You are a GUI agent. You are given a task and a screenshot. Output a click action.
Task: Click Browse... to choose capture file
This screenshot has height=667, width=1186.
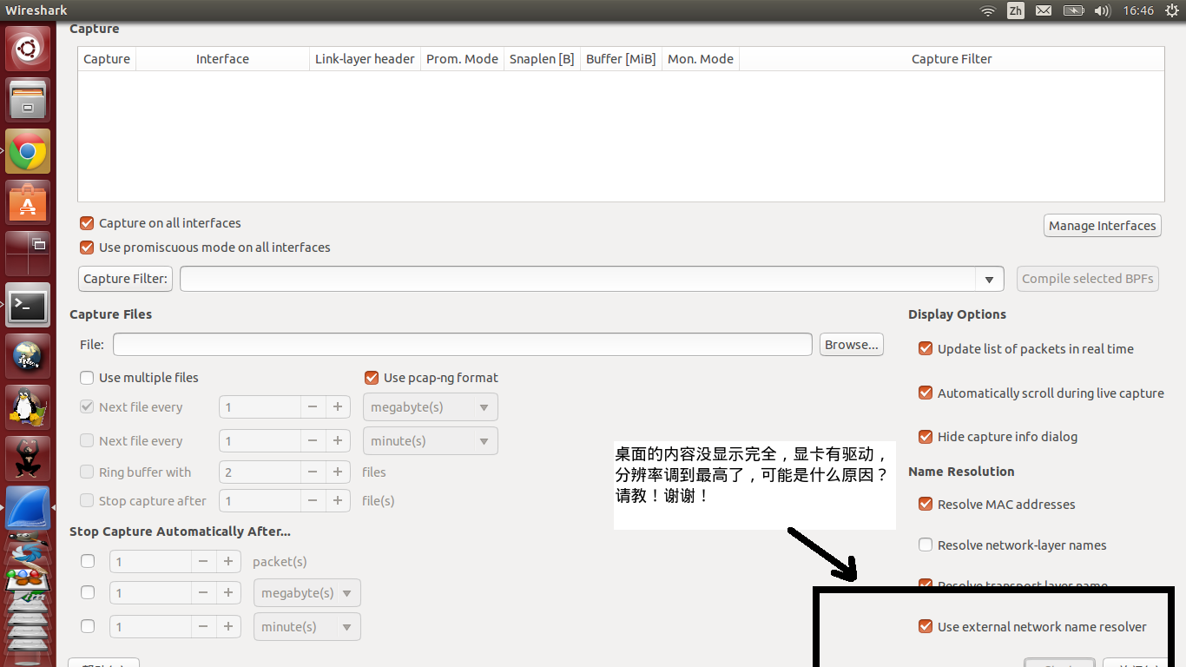[x=852, y=345]
